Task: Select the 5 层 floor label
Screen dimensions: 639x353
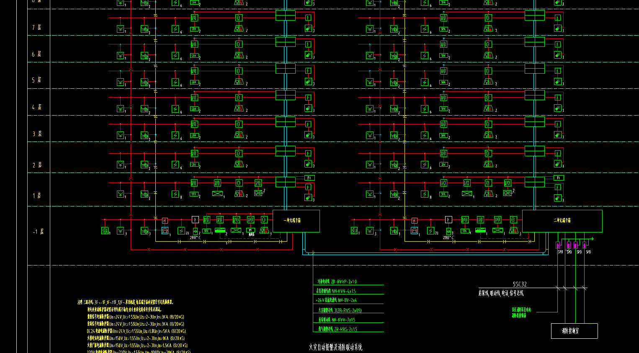Action: [x=37, y=80]
